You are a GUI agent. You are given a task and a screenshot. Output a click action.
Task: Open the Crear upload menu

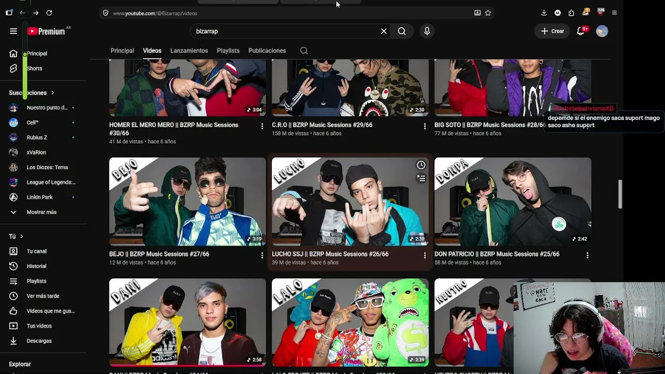[x=552, y=31]
